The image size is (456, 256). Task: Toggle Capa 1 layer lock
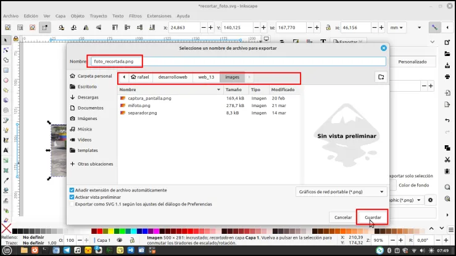pos(132,240)
